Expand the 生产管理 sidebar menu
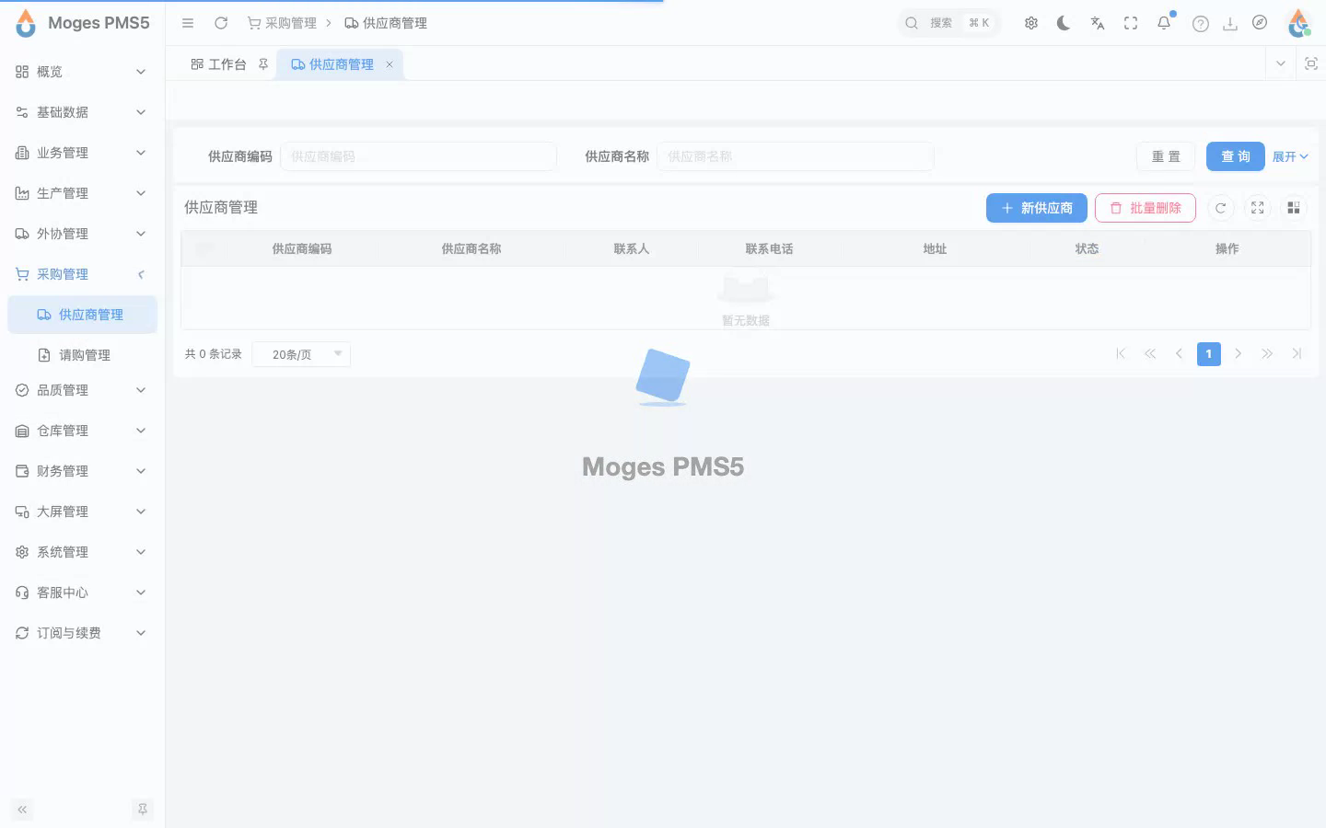 tap(83, 193)
